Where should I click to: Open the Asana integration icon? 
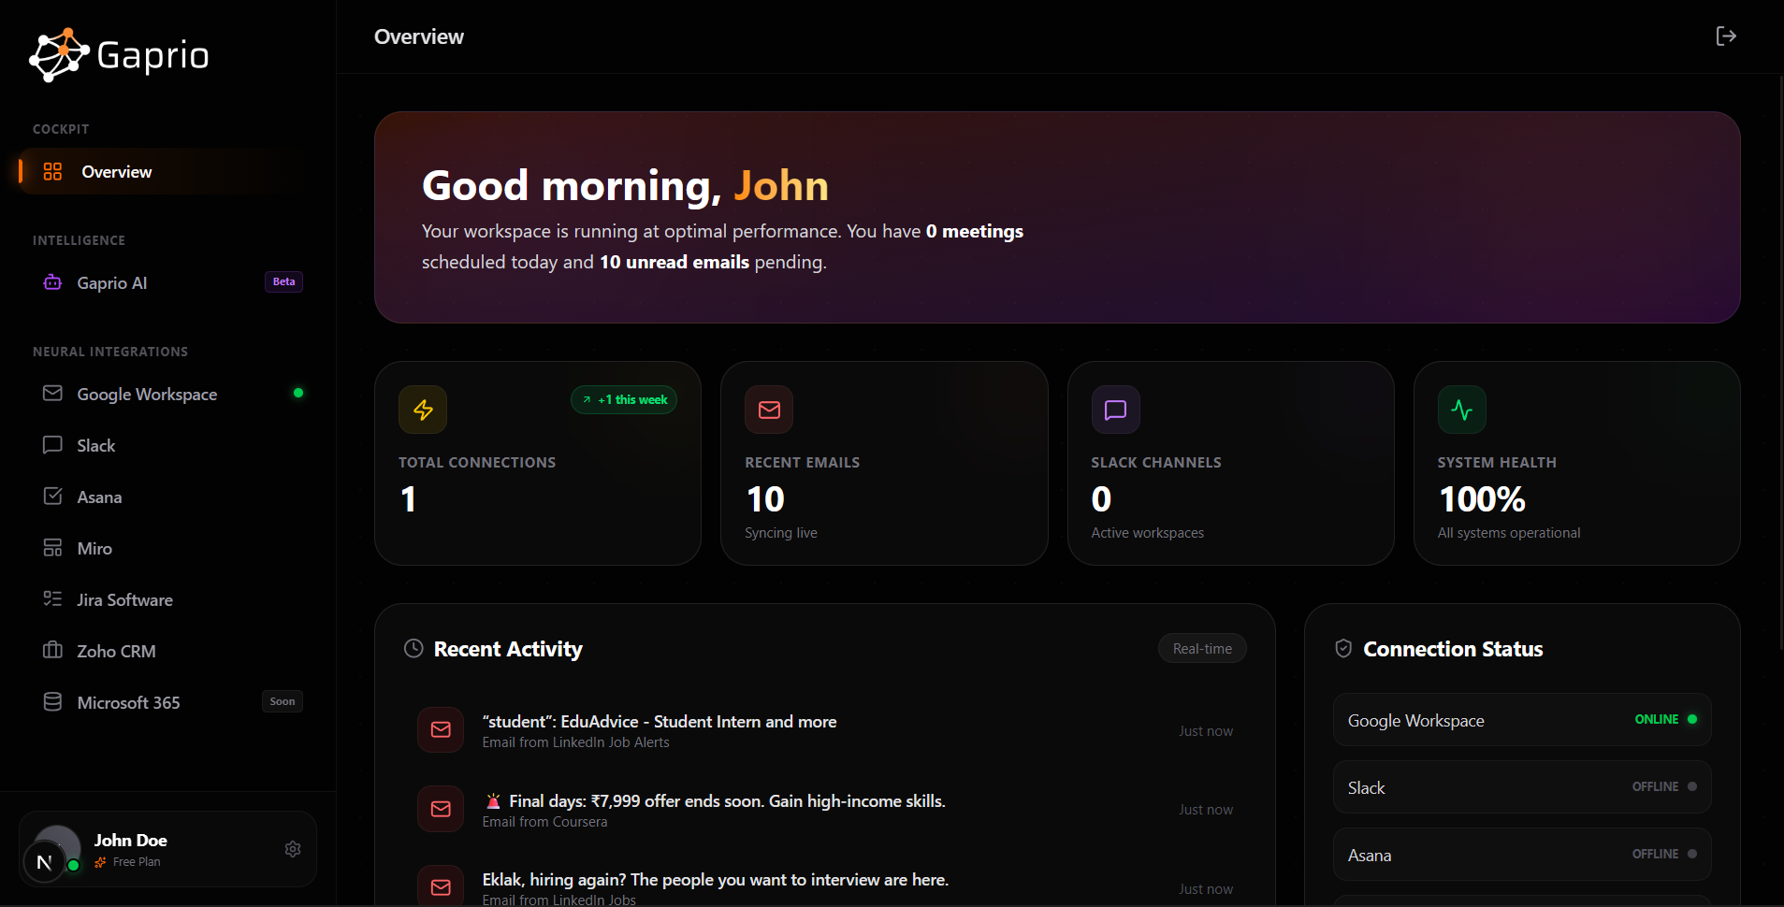coord(53,497)
